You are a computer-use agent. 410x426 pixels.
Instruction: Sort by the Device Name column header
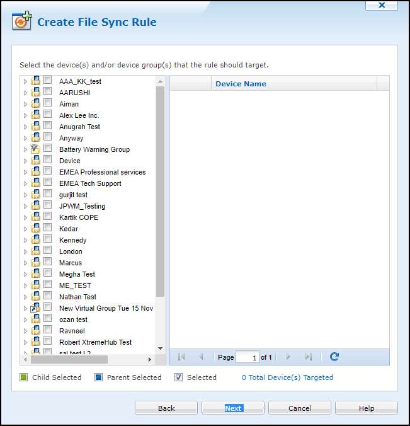click(241, 84)
